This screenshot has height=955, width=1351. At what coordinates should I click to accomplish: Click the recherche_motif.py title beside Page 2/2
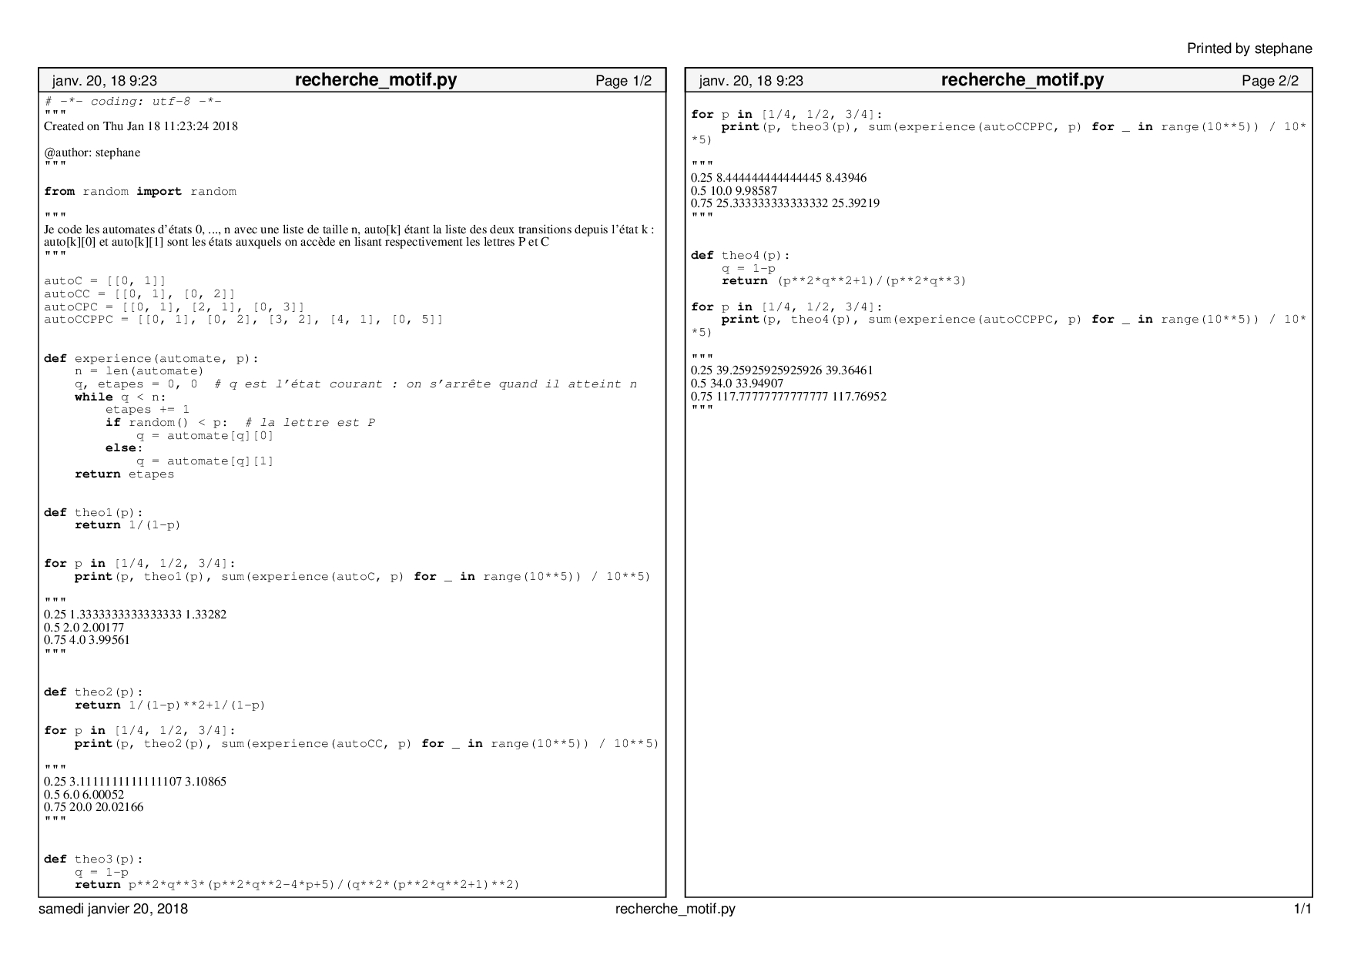click(1021, 80)
